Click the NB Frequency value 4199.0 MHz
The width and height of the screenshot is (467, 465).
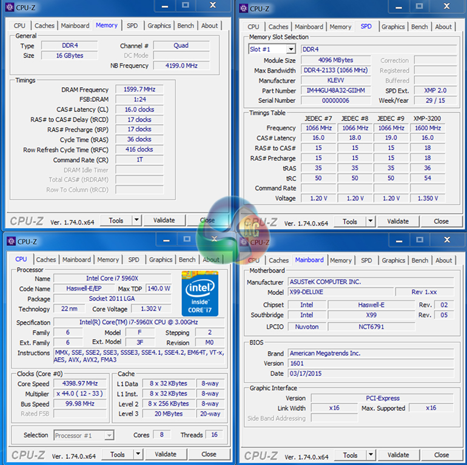coord(181,65)
